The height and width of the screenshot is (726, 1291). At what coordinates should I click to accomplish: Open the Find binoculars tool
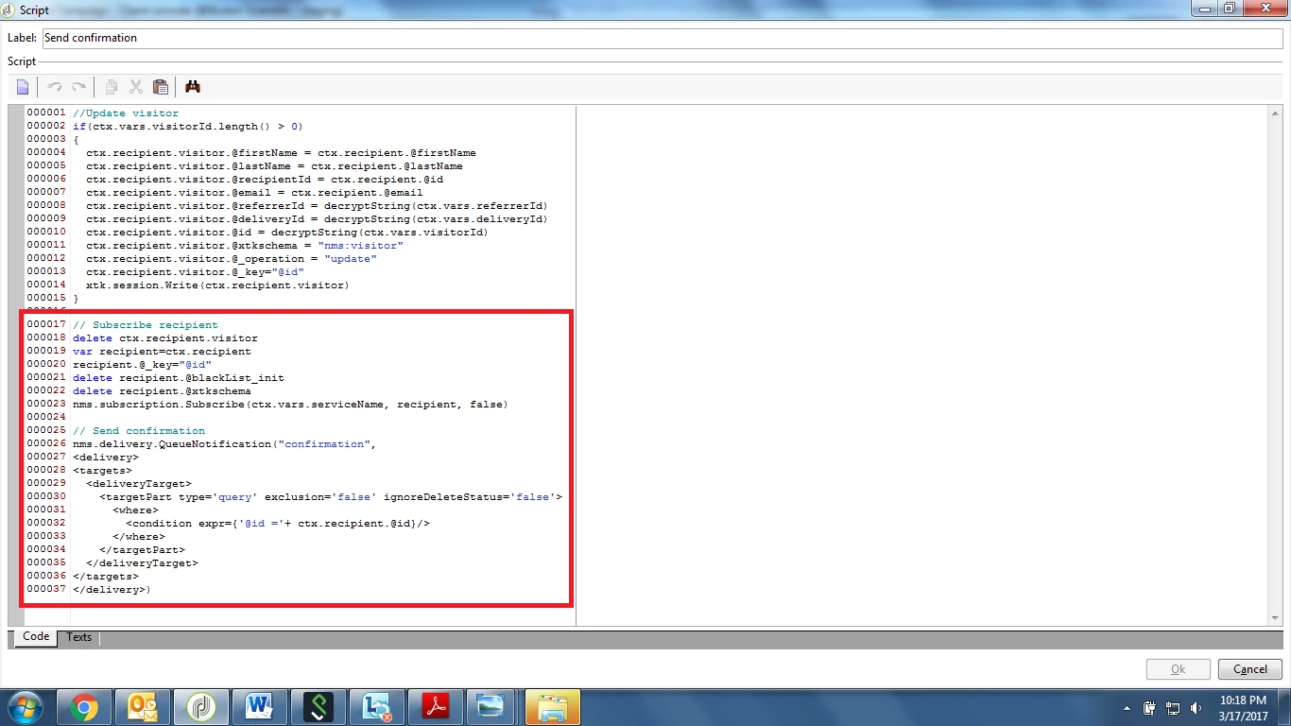[x=193, y=87]
